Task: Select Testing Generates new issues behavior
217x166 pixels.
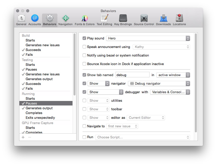Action: (x=46, y=74)
